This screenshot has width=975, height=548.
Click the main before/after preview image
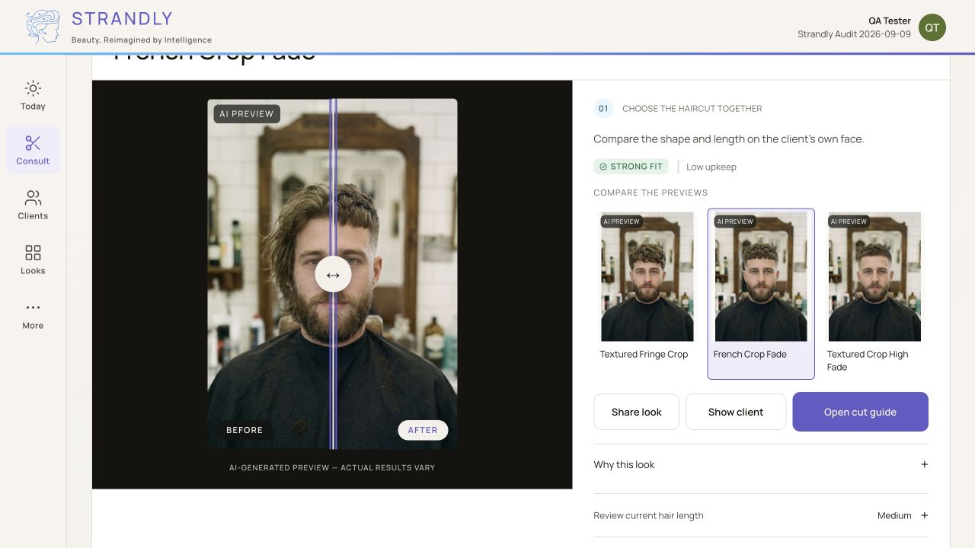coord(332,274)
